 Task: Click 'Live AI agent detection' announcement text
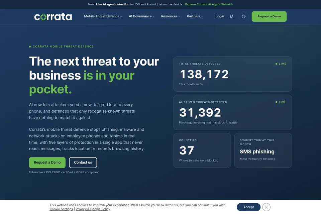113,4
